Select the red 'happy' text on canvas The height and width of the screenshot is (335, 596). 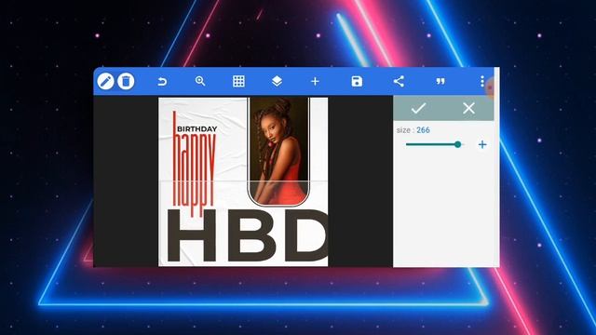click(x=194, y=164)
